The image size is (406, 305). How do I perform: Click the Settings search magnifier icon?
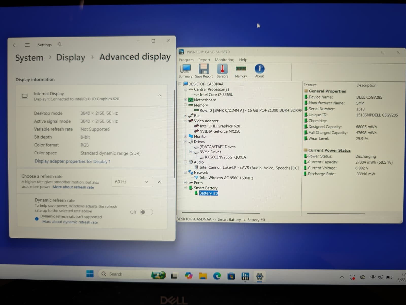coord(60,44)
